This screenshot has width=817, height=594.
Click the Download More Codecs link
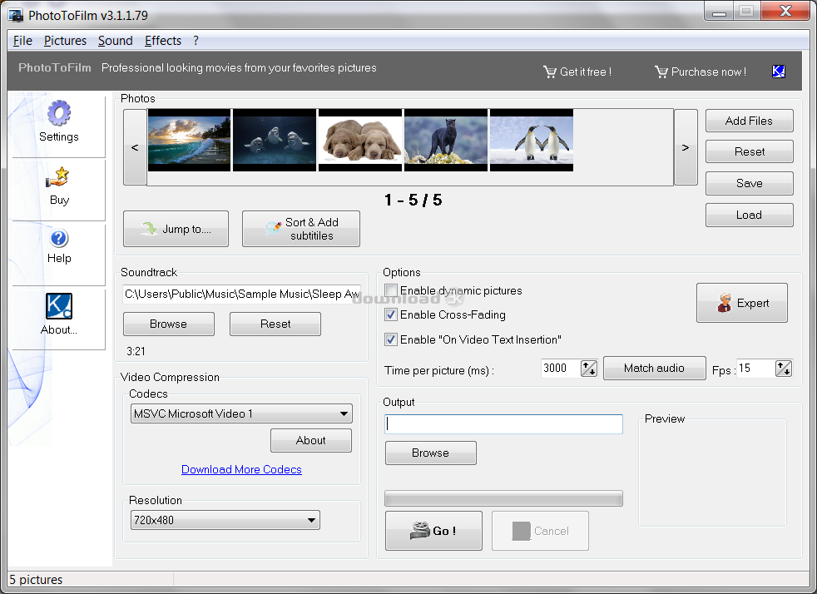pyautogui.click(x=241, y=469)
